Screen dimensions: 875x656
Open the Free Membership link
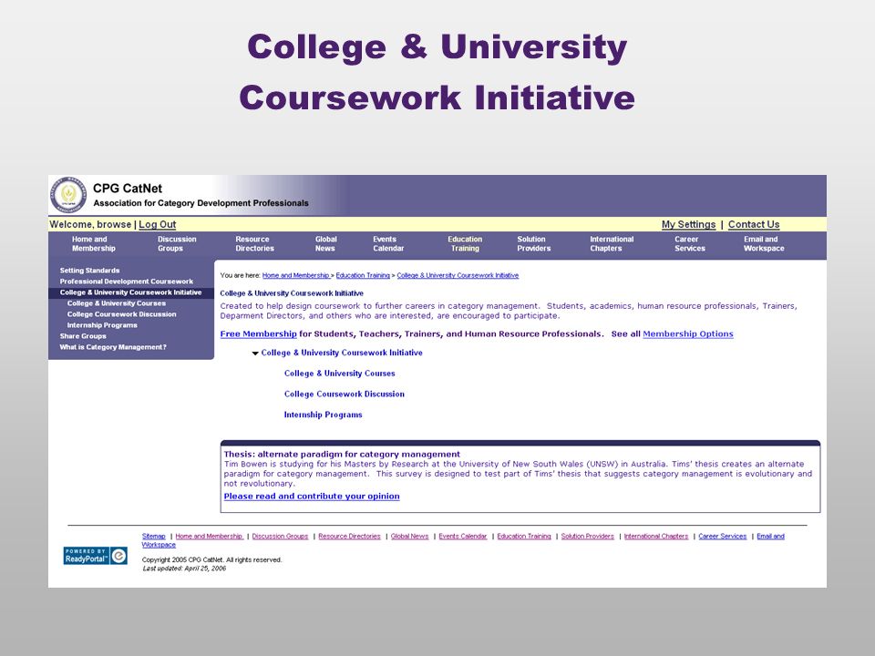pyautogui.click(x=258, y=334)
